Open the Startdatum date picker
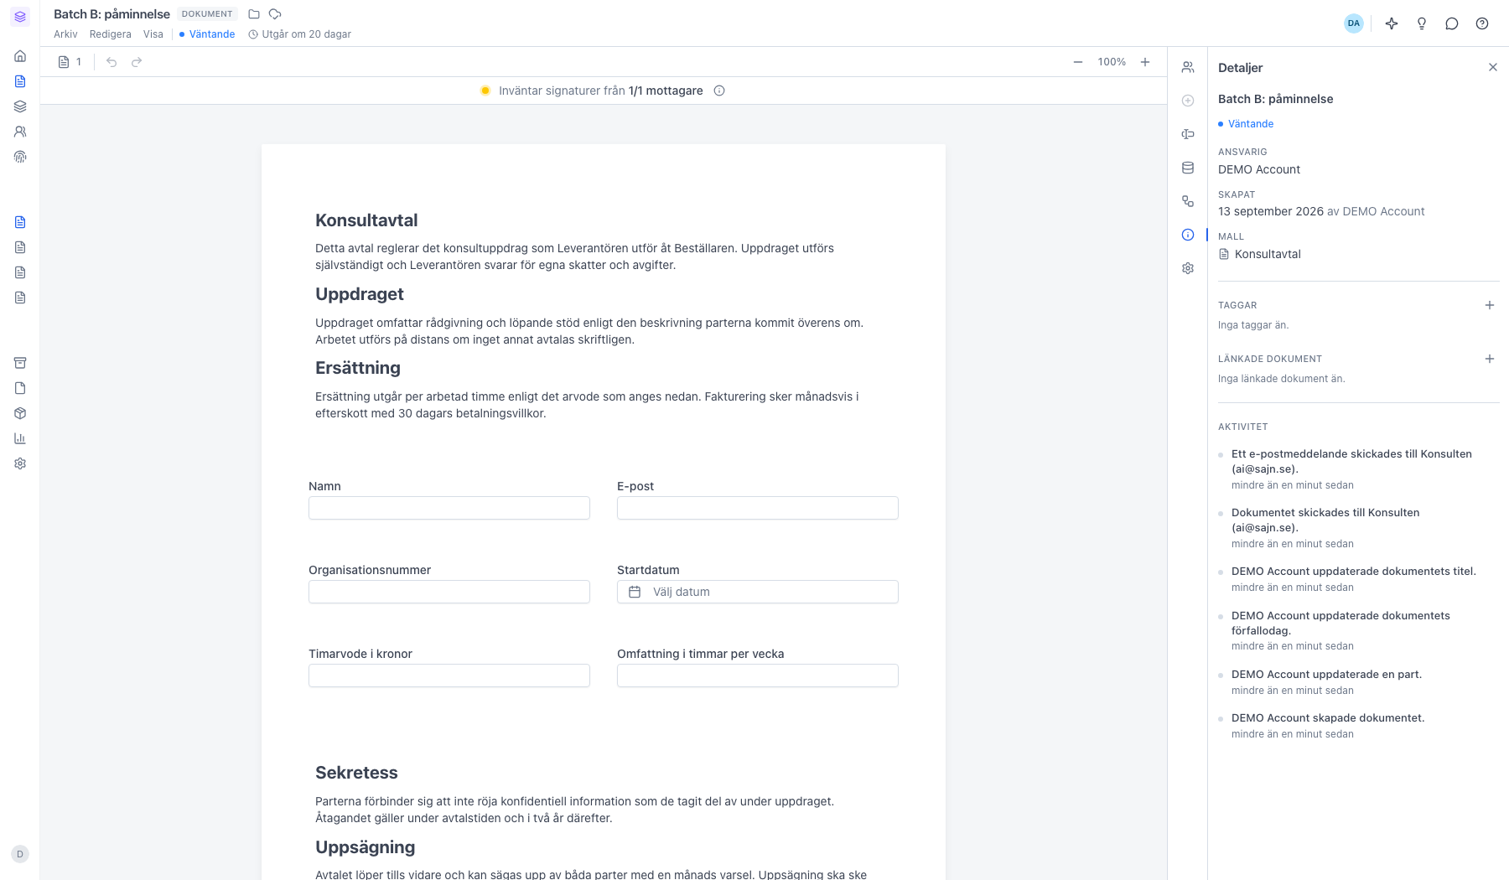Screen dimensions: 1509x880 [758, 592]
